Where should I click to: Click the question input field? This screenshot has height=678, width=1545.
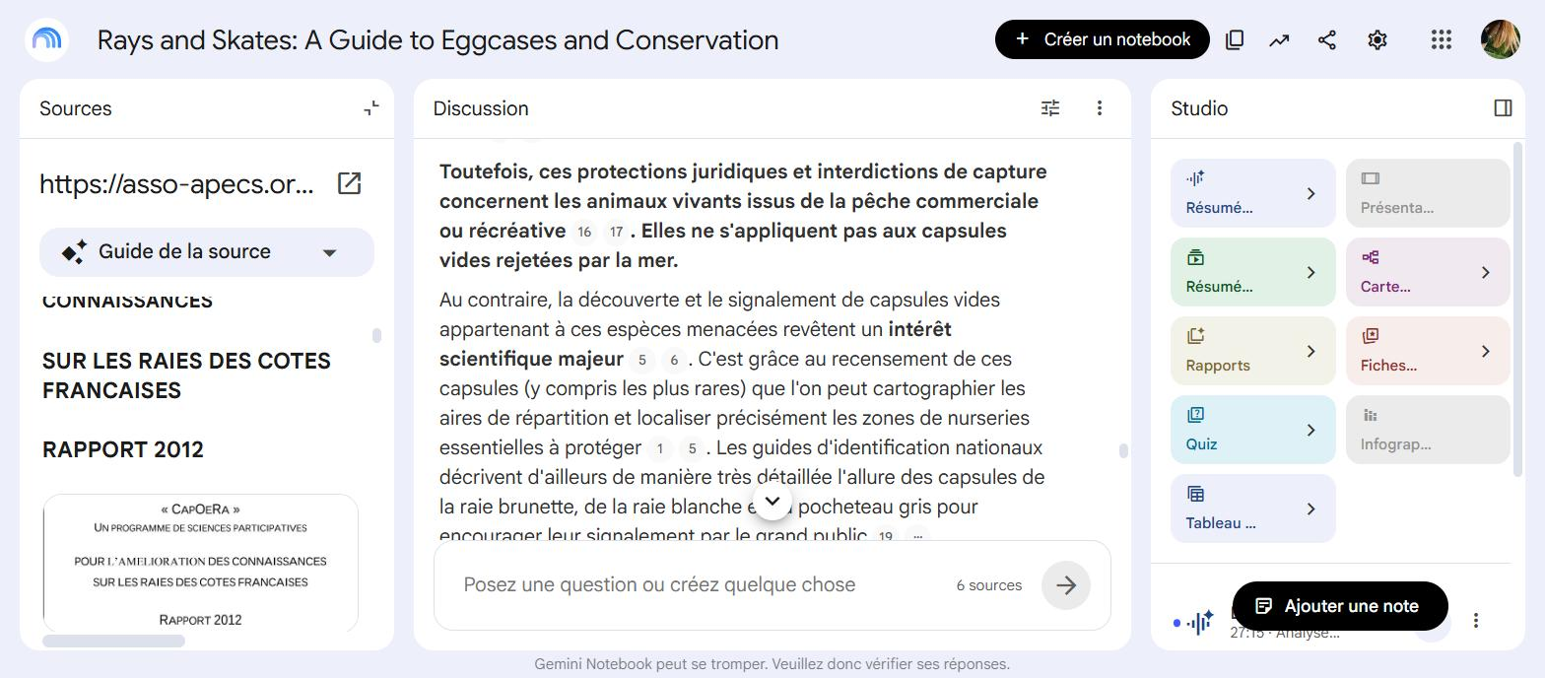pos(700,585)
